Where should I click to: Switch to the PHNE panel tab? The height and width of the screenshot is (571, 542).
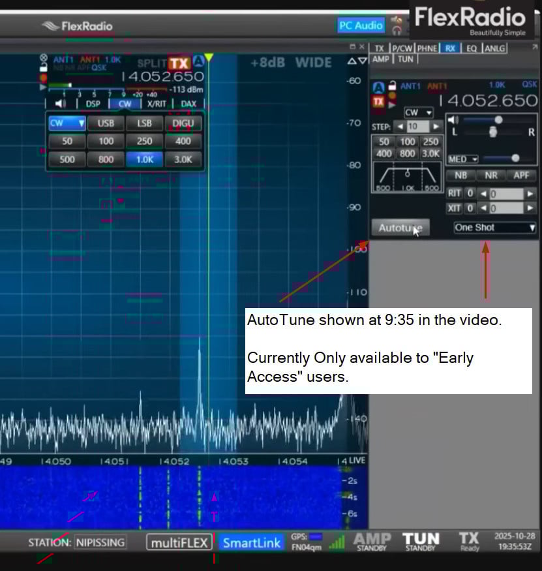[x=427, y=48]
